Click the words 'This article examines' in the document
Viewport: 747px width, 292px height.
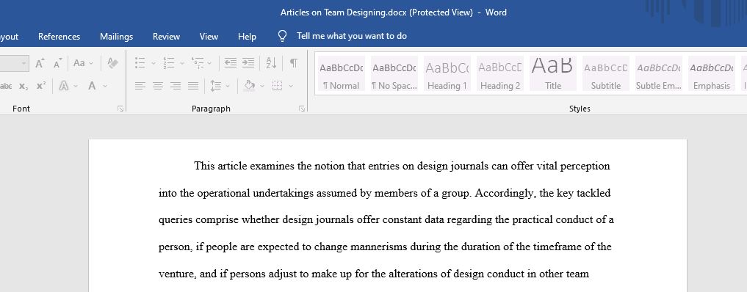(245, 166)
